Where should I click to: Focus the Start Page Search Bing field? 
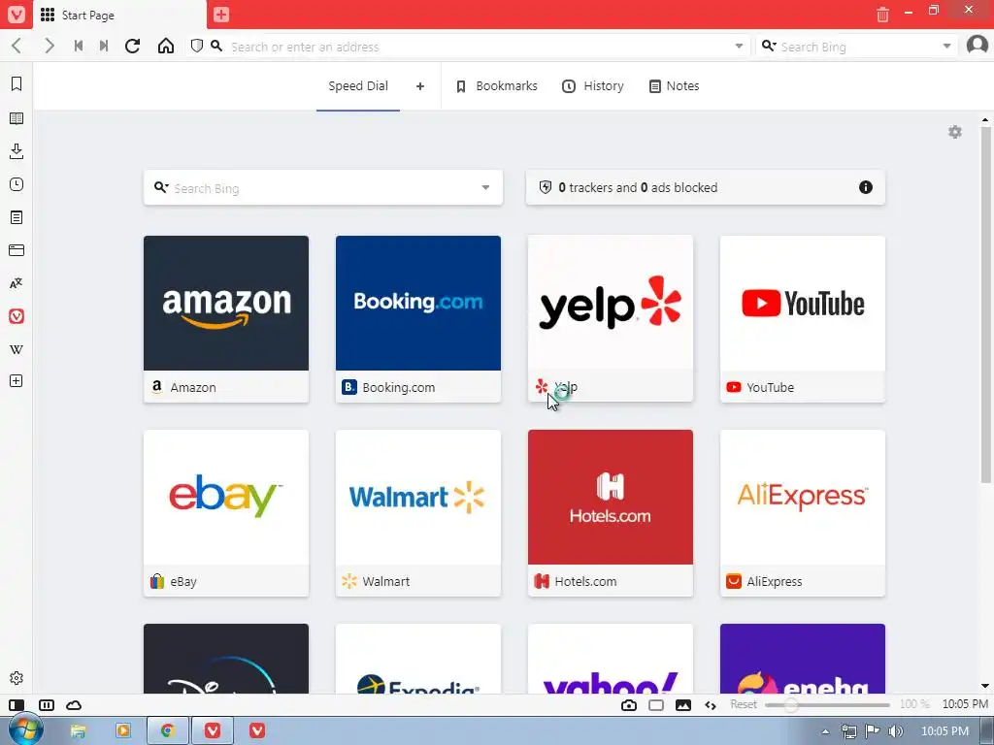(x=323, y=188)
